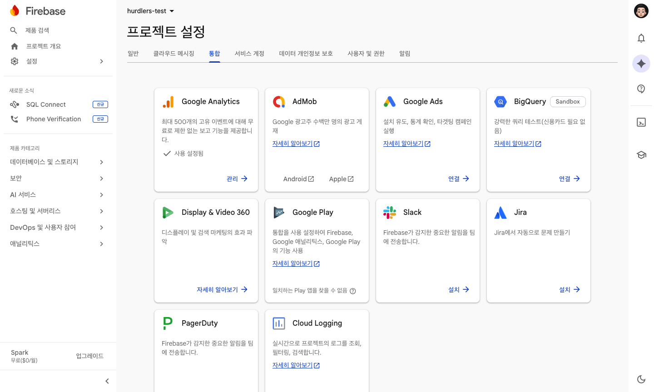Screen dimensions: 654x392
Task: Click the Spark plan label
Action: 20,352
